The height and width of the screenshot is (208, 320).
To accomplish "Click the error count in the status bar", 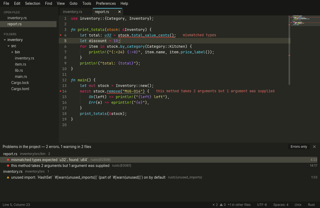I will [x=215, y=205].
